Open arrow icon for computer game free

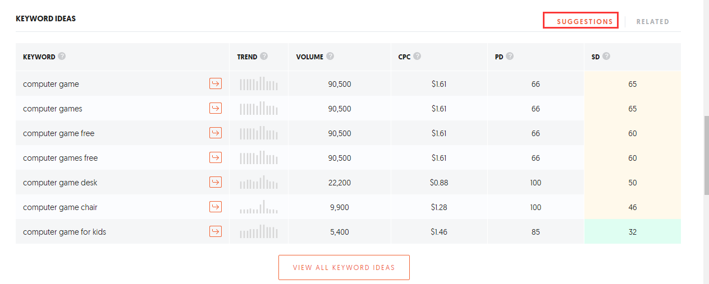216,133
